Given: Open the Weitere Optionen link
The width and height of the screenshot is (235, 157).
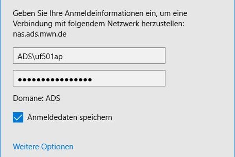Looking at the screenshot, I should [43, 147].
